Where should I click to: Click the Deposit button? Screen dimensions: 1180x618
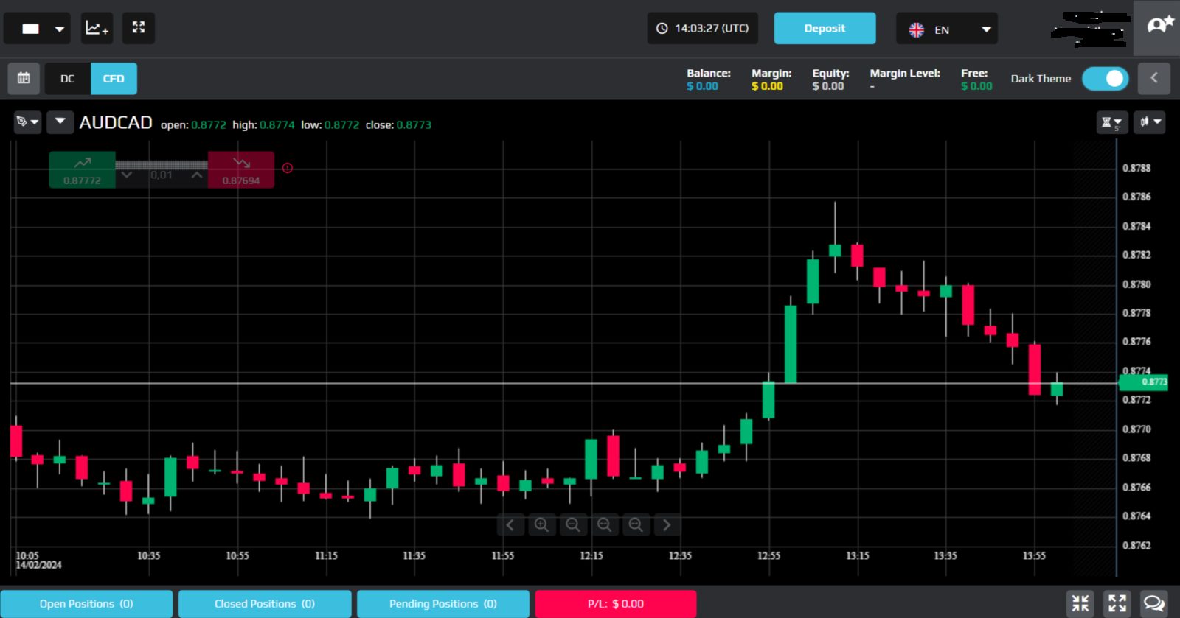click(825, 28)
